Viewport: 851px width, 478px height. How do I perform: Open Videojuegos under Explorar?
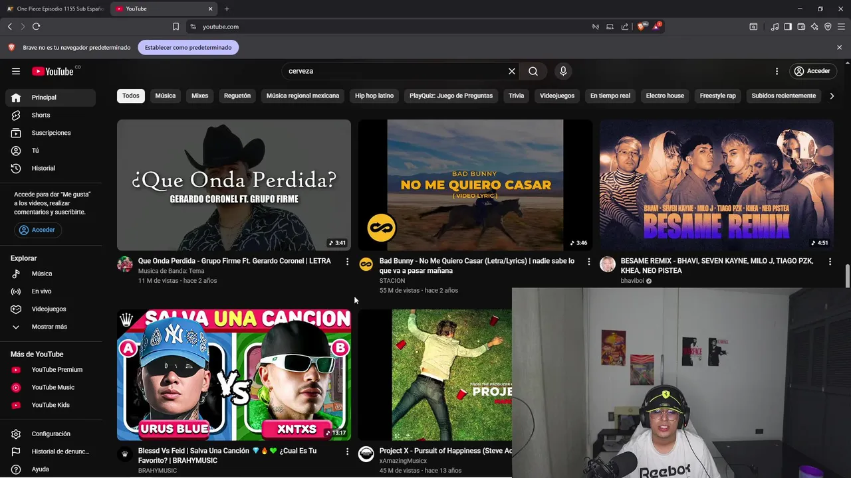(x=51, y=309)
